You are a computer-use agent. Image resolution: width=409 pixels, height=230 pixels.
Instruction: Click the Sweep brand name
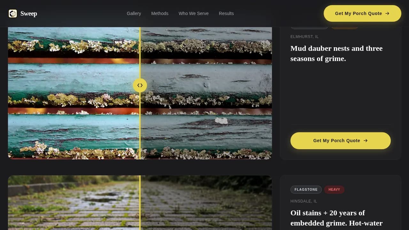[x=29, y=13]
